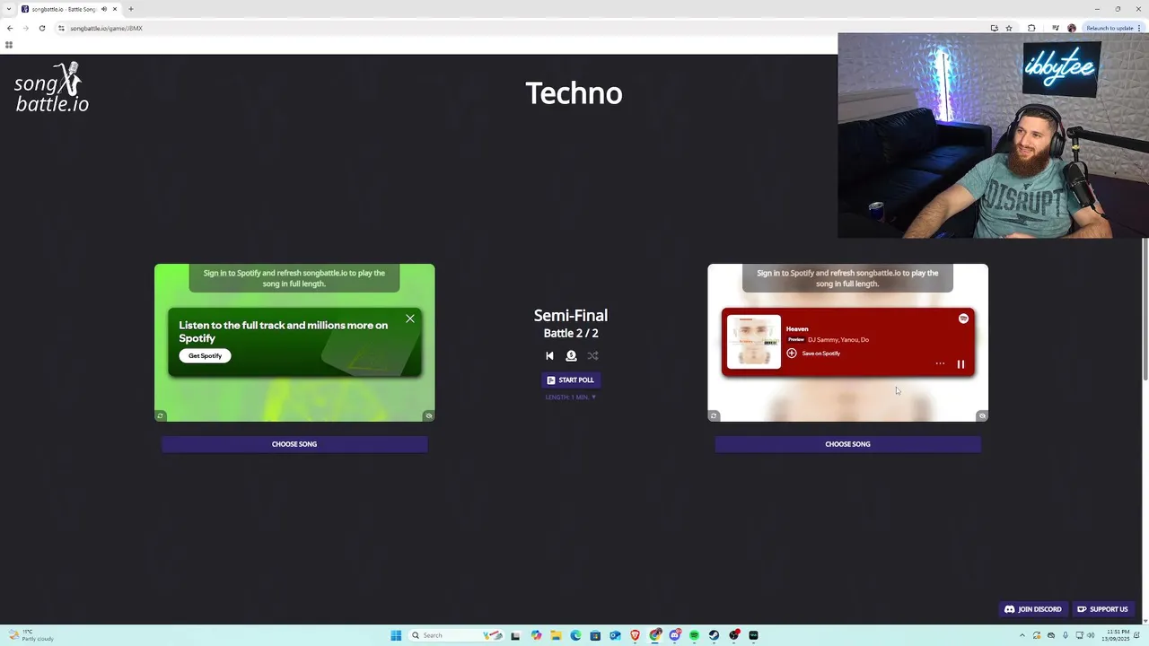Viewport: 1149px width, 646px height.
Task: Choose the right song Heaven
Action: pyautogui.click(x=847, y=444)
